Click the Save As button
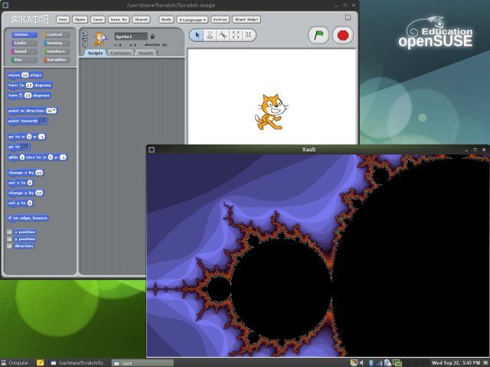Image resolution: width=490 pixels, height=367 pixels. point(119,18)
